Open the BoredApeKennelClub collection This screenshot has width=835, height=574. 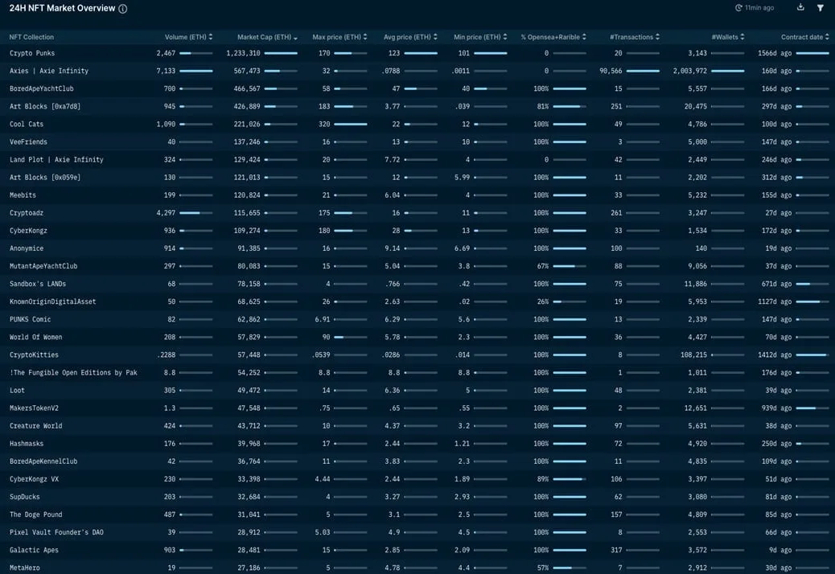[43, 461]
